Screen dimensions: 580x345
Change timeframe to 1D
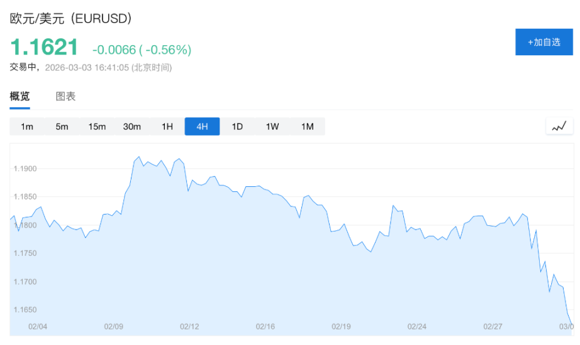[x=237, y=127]
